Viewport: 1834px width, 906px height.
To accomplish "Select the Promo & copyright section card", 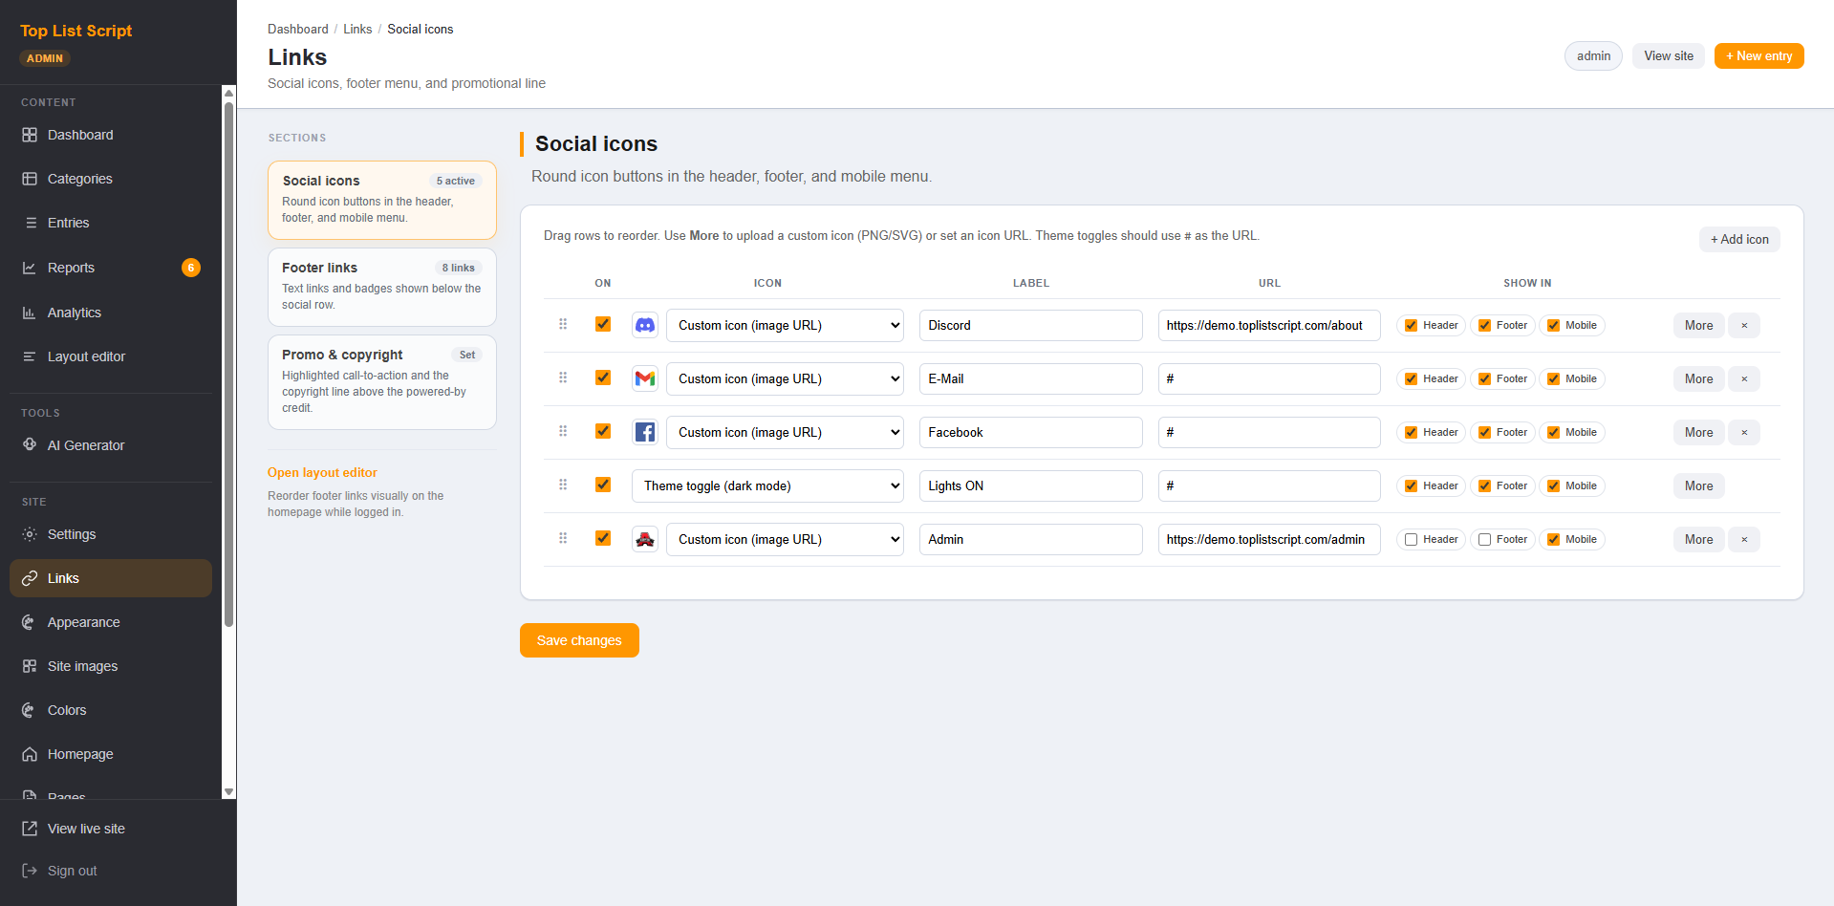I will point(382,382).
